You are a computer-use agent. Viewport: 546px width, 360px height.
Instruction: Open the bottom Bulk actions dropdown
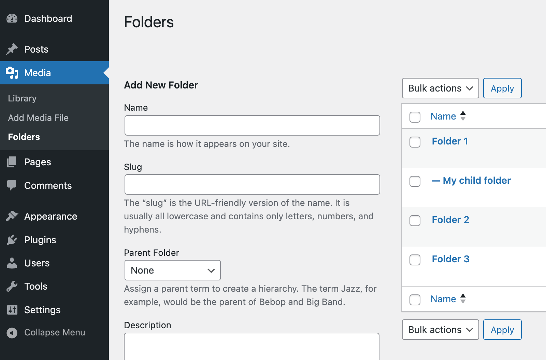[440, 330]
